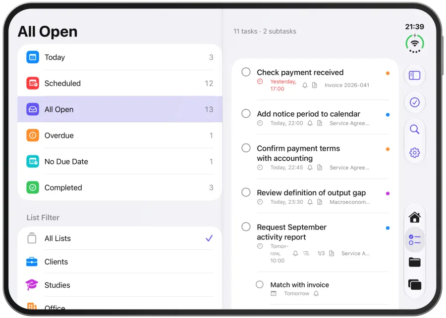Click the Wi-Fi battery status indicator

click(415, 44)
